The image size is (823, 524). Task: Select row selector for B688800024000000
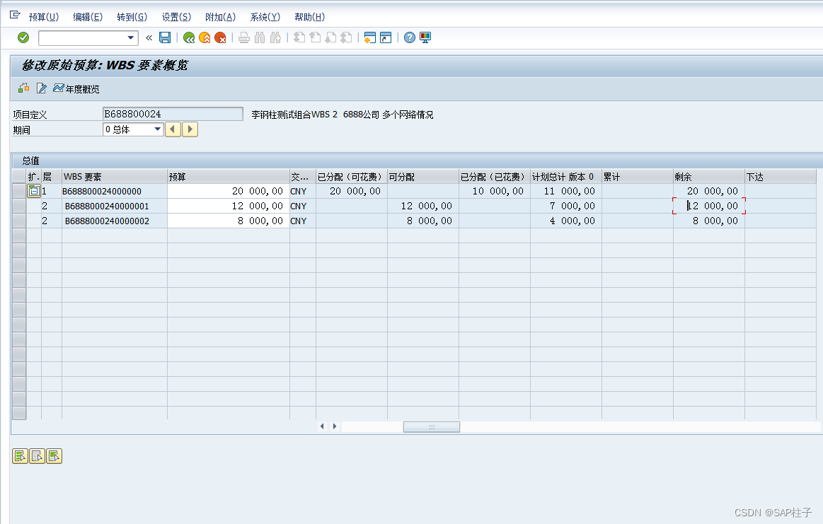(19, 191)
